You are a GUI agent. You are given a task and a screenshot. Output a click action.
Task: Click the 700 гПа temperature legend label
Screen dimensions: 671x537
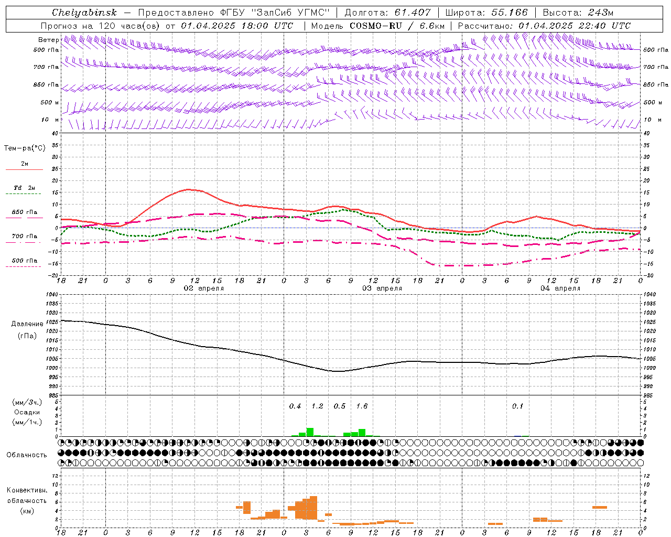24,237
